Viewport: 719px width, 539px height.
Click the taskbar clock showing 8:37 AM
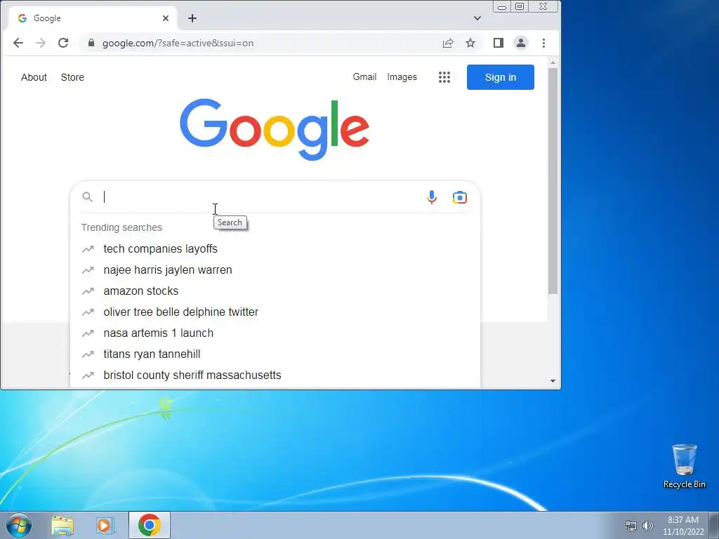pyautogui.click(x=683, y=526)
